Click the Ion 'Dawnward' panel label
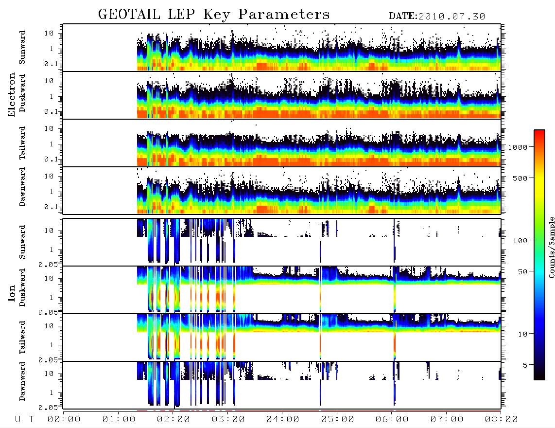This screenshot has height=428, width=555. [22, 381]
